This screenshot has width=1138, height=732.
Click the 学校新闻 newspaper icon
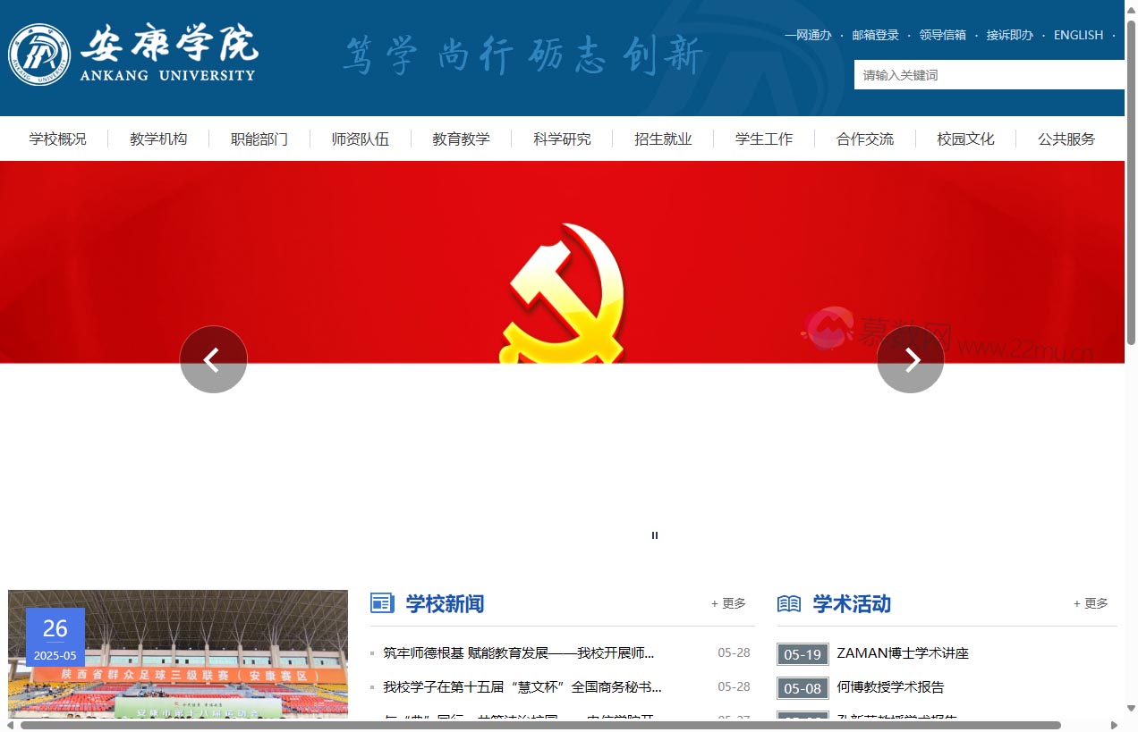382,603
